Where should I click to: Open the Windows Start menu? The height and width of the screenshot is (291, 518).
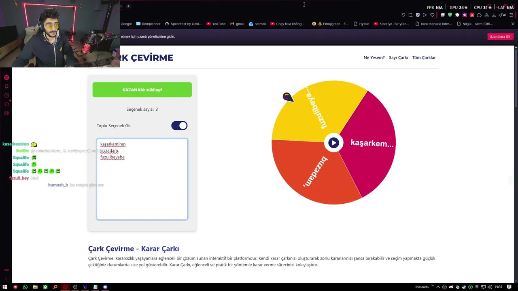(5, 287)
